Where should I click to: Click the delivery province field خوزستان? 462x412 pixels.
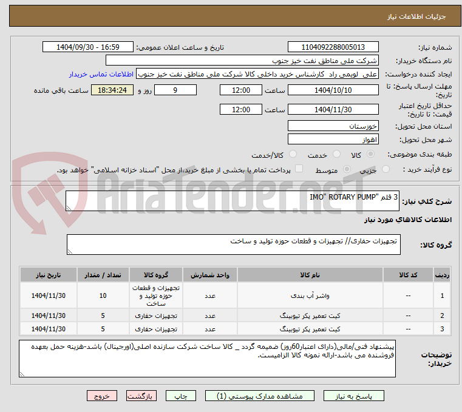[x=333, y=126]
